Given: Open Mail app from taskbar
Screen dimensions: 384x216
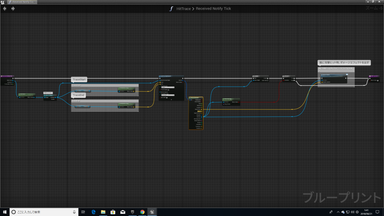Looking at the screenshot, I should pos(123,212).
